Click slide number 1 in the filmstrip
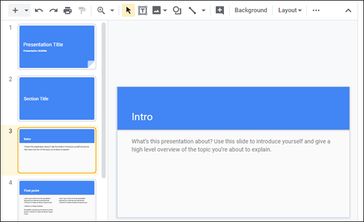This screenshot has width=364, height=222. pos(10,28)
